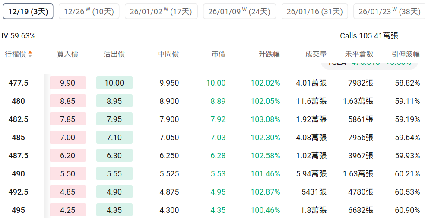Viewport: 425px width, 218px height.
Task: Click the 7.00 bid price for strike 485
Action: click(68, 138)
